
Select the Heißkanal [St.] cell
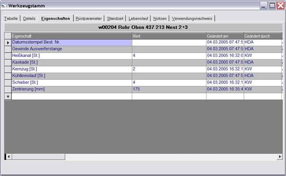(x=71, y=56)
